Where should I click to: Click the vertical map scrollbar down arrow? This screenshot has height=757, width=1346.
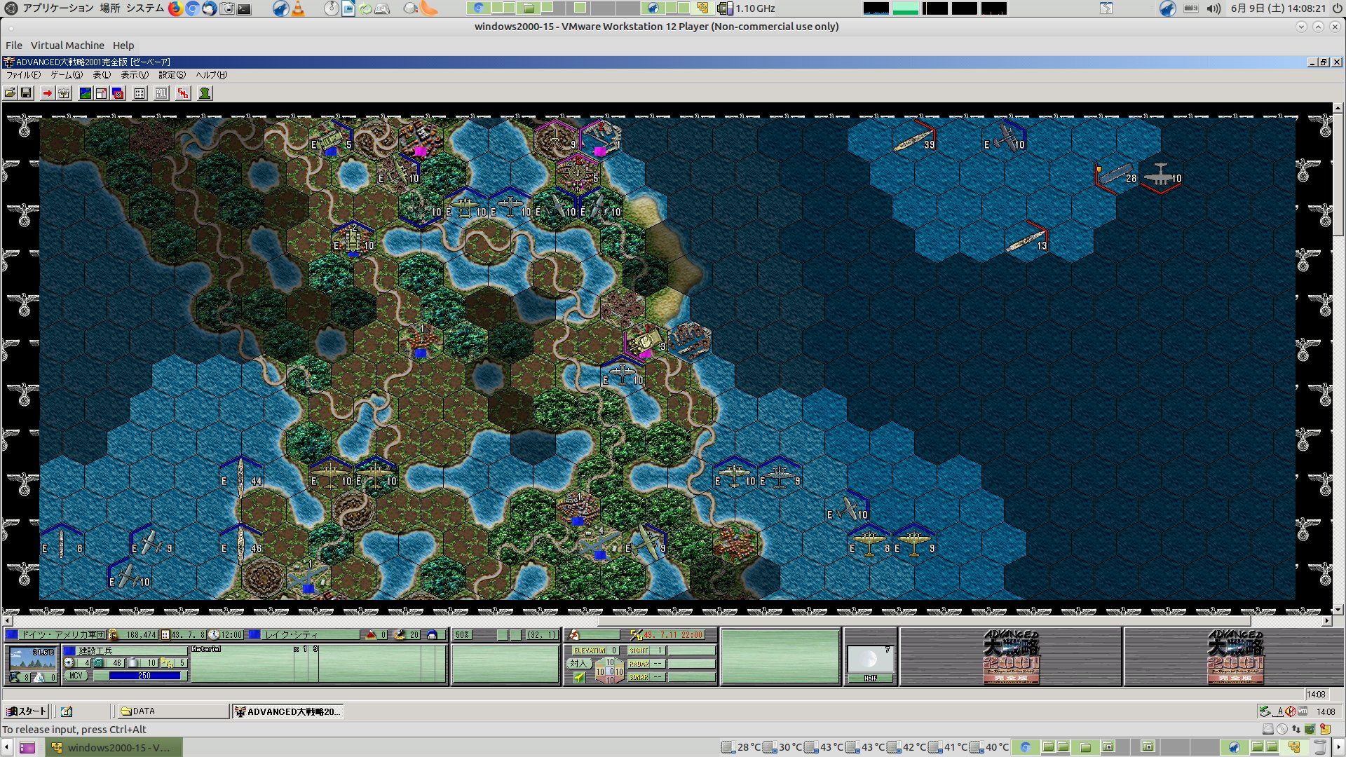pyautogui.click(x=1338, y=610)
